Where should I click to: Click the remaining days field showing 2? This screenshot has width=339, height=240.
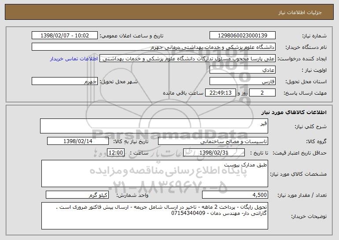click(x=262, y=93)
